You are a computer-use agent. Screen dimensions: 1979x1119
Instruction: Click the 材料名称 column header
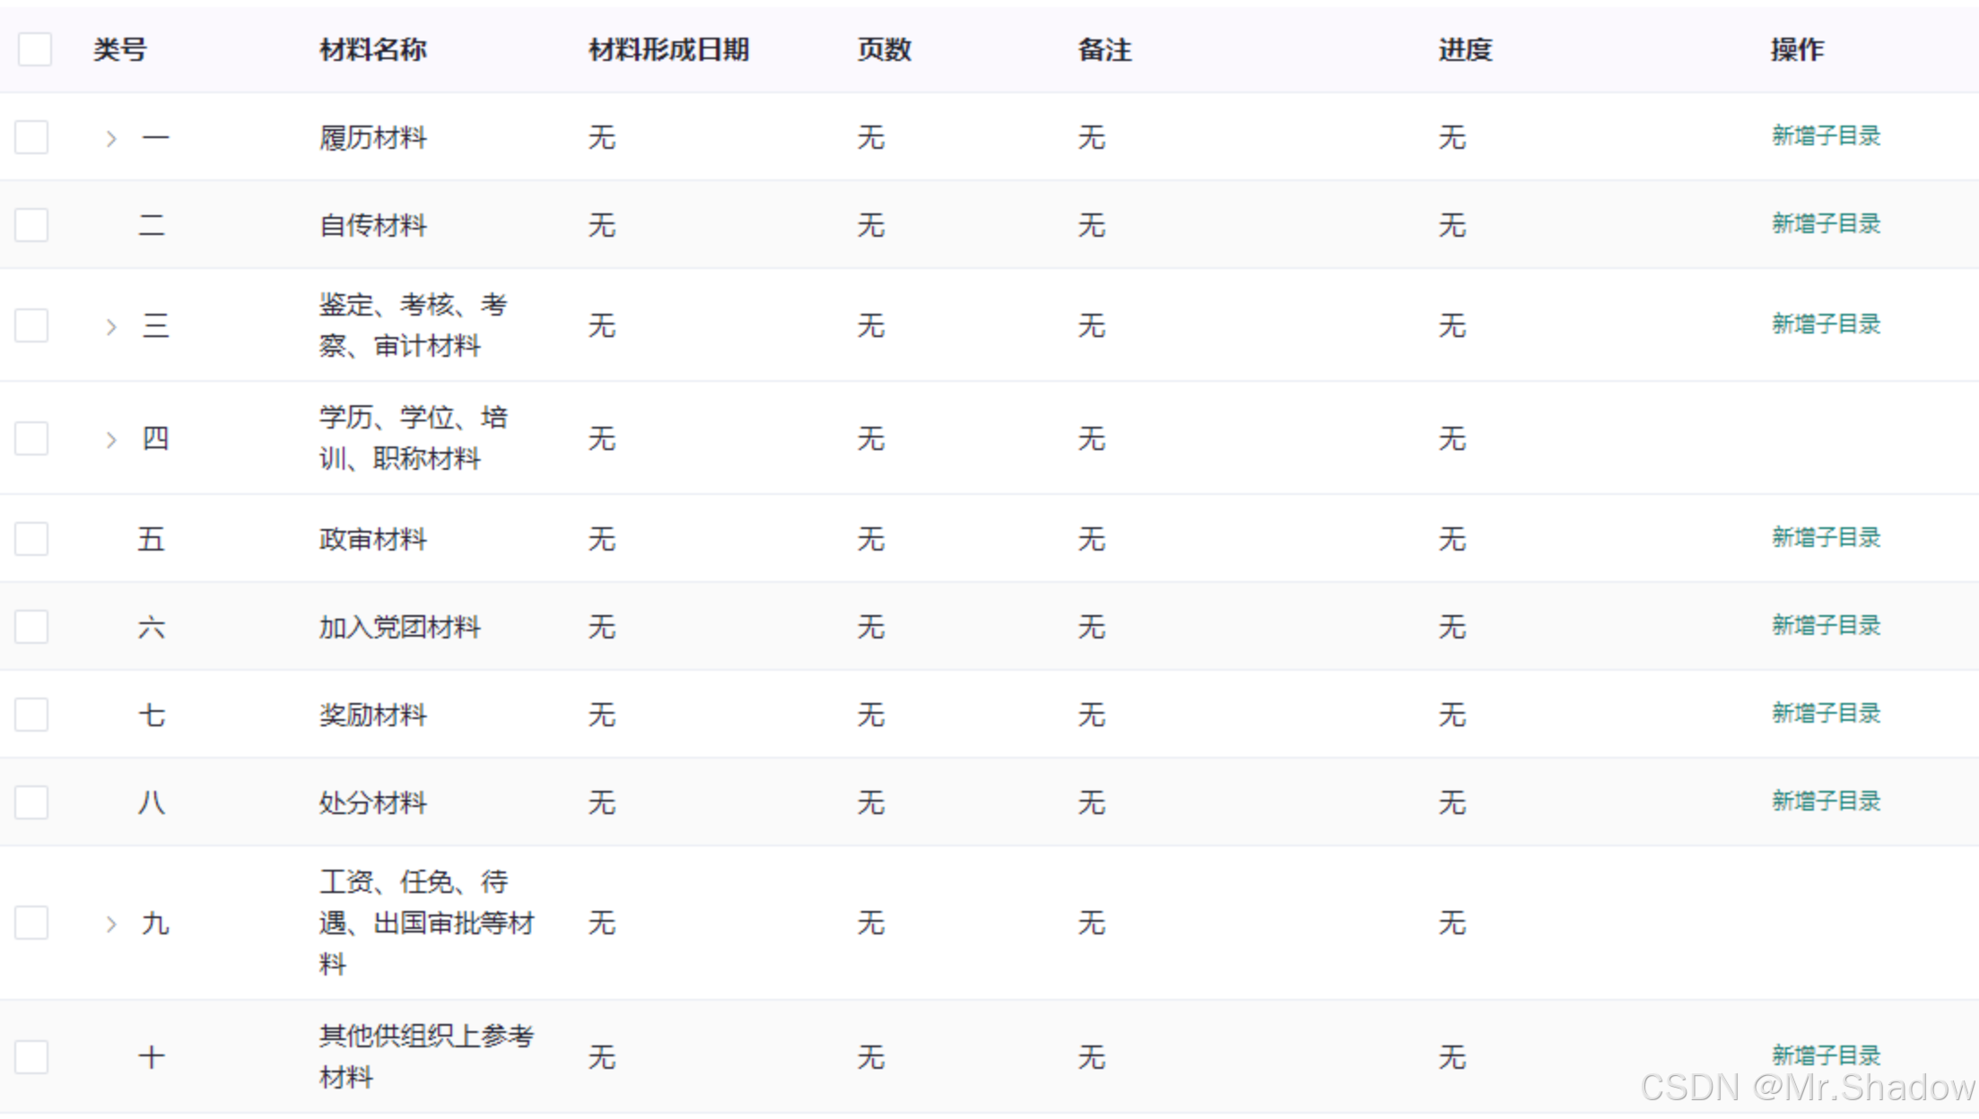tap(373, 49)
